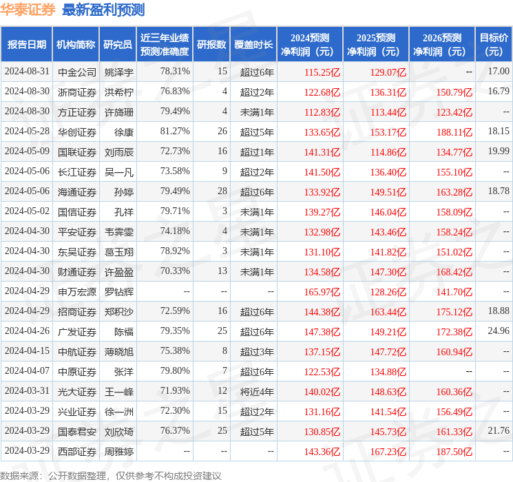Select the 国联证券 institution cell
Screen dimensions: 513x482
click(x=77, y=152)
